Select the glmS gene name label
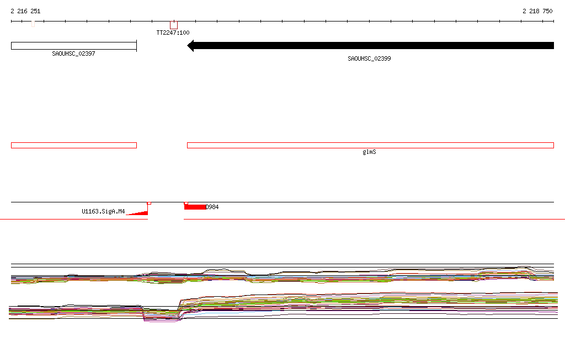 369,152
